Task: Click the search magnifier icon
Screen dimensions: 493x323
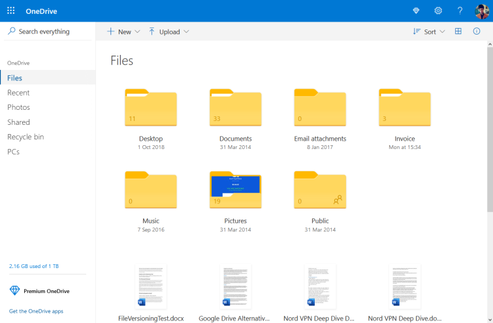Action: [12, 31]
